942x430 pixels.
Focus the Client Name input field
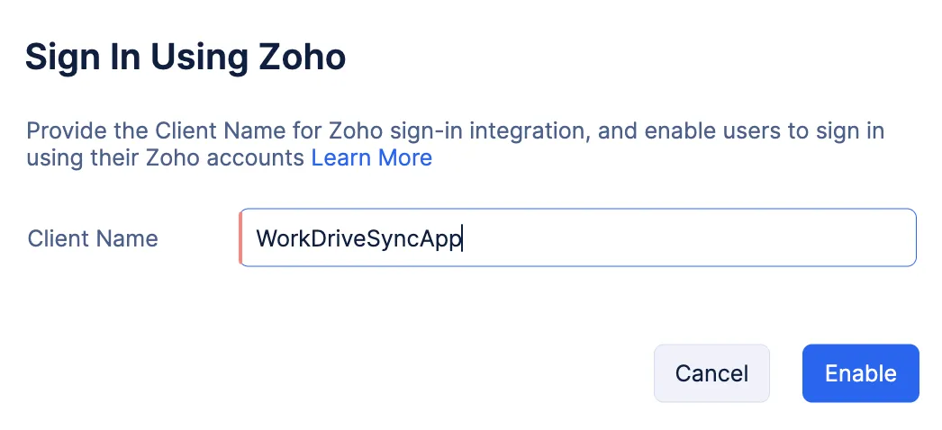click(x=577, y=237)
